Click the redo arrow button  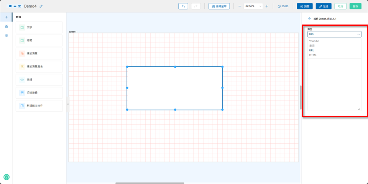point(196,6)
